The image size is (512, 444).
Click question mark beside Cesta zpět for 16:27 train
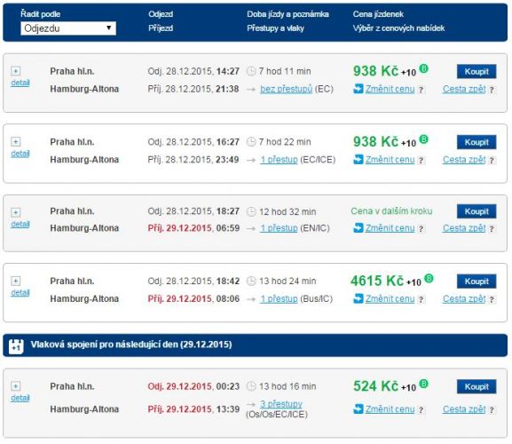[x=492, y=160]
